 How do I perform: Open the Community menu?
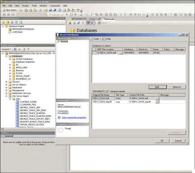click(55, 6)
